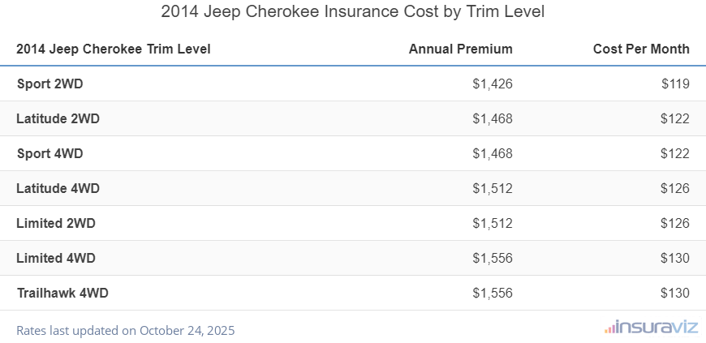The width and height of the screenshot is (706, 343).
Task: Click the Trailhawk 4WD $130 monthly cost
Action: click(675, 293)
